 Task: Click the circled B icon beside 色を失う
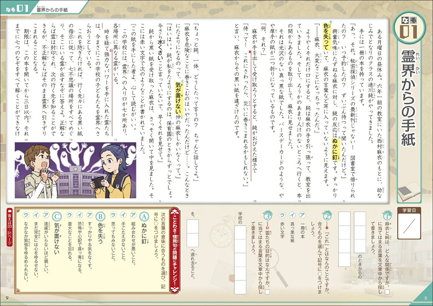click(100, 216)
